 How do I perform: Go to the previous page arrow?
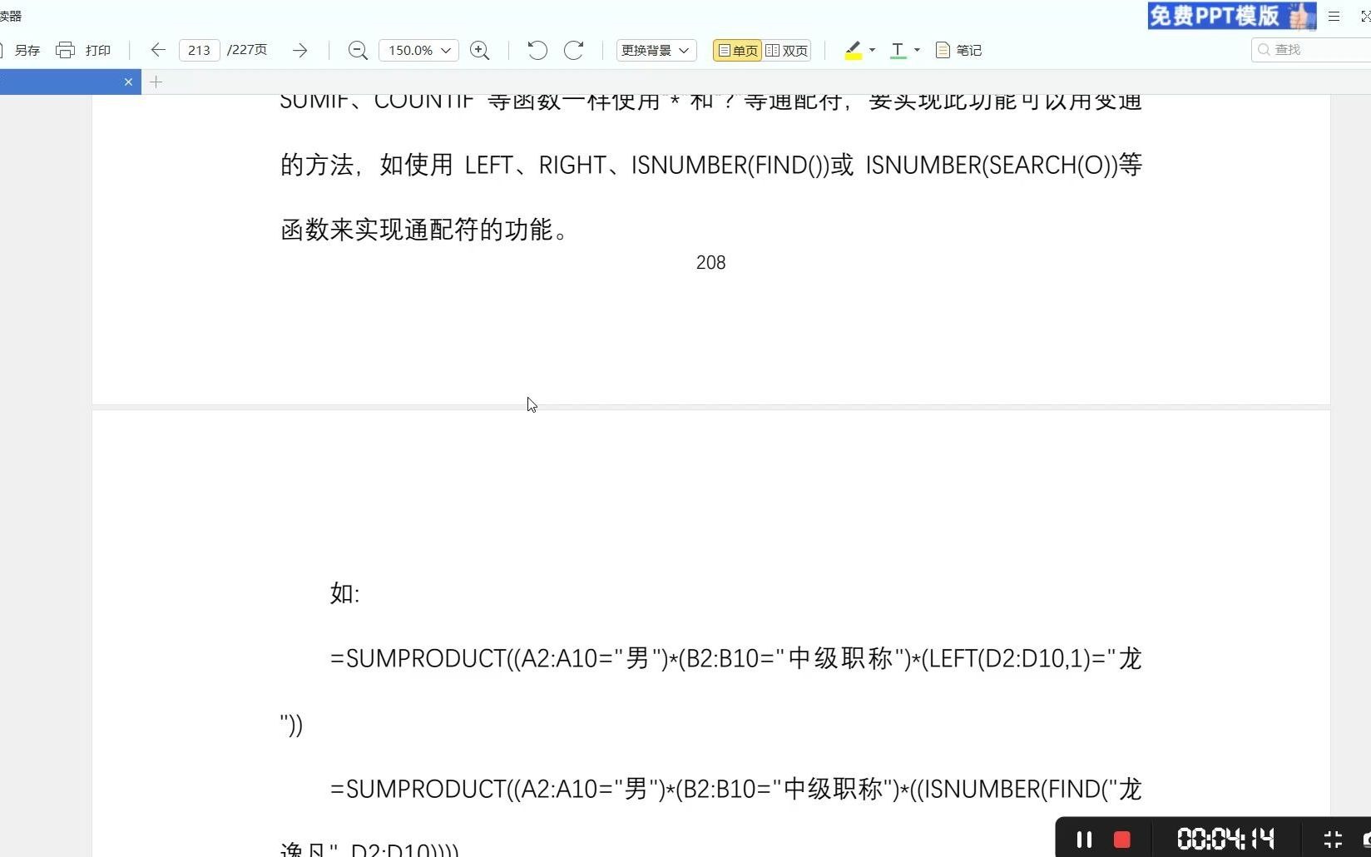point(157,50)
